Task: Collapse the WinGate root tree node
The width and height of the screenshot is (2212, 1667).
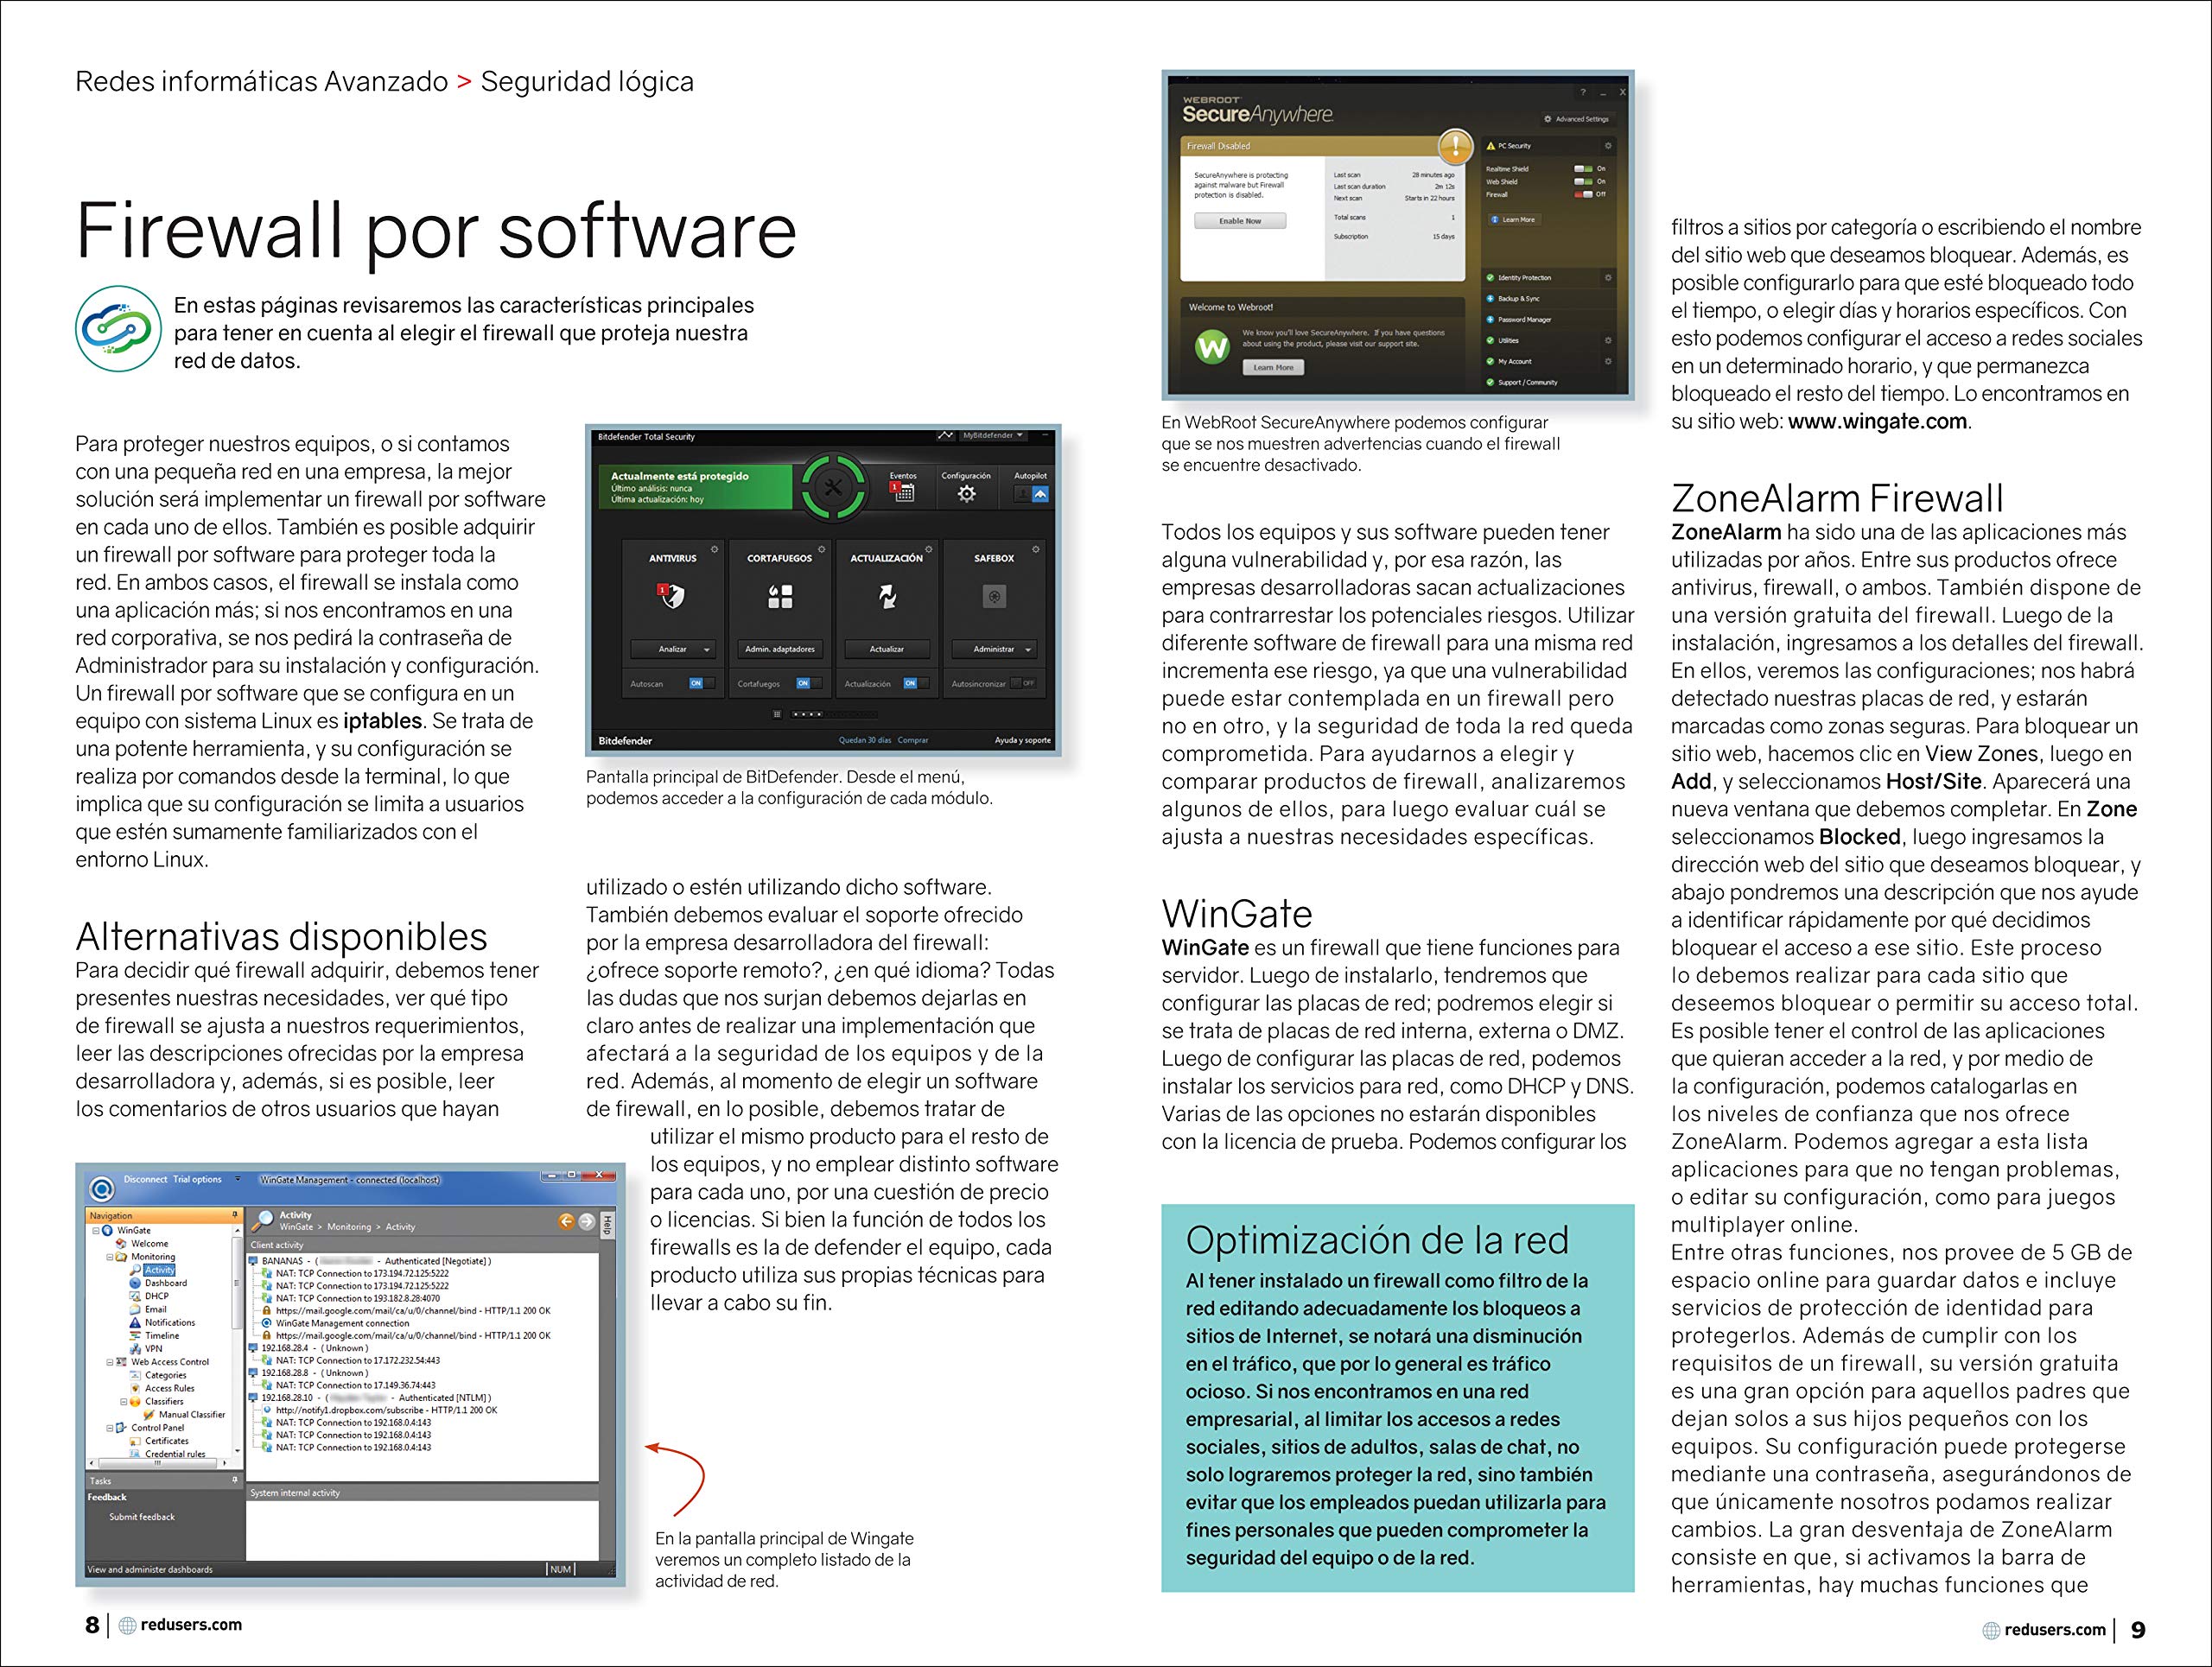Action: pos(97,1230)
